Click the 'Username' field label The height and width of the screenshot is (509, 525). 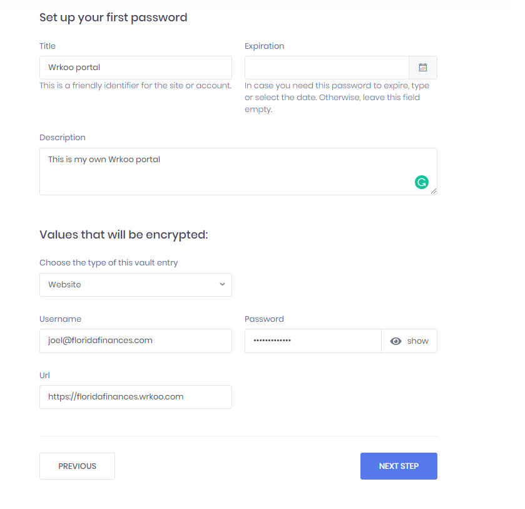pos(60,319)
